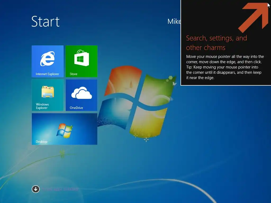
Task: Click the down arrow to show all apps
Action: click(x=36, y=189)
